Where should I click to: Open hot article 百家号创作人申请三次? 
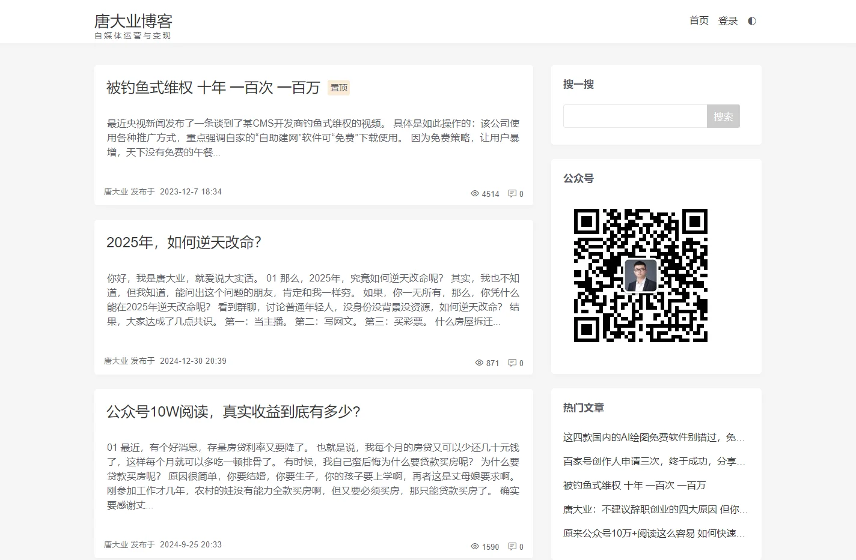[x=654, y=462]
